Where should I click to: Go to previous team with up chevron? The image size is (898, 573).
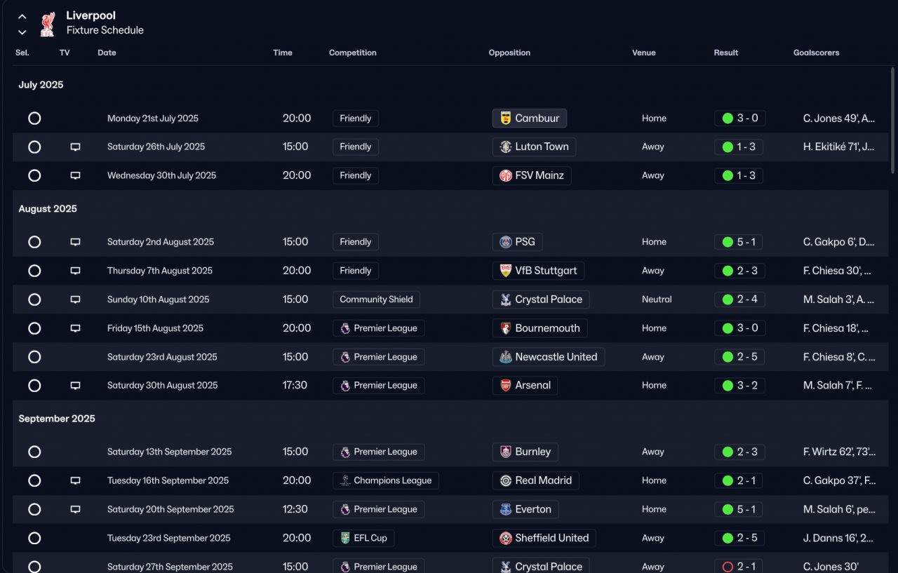point(22,17)
